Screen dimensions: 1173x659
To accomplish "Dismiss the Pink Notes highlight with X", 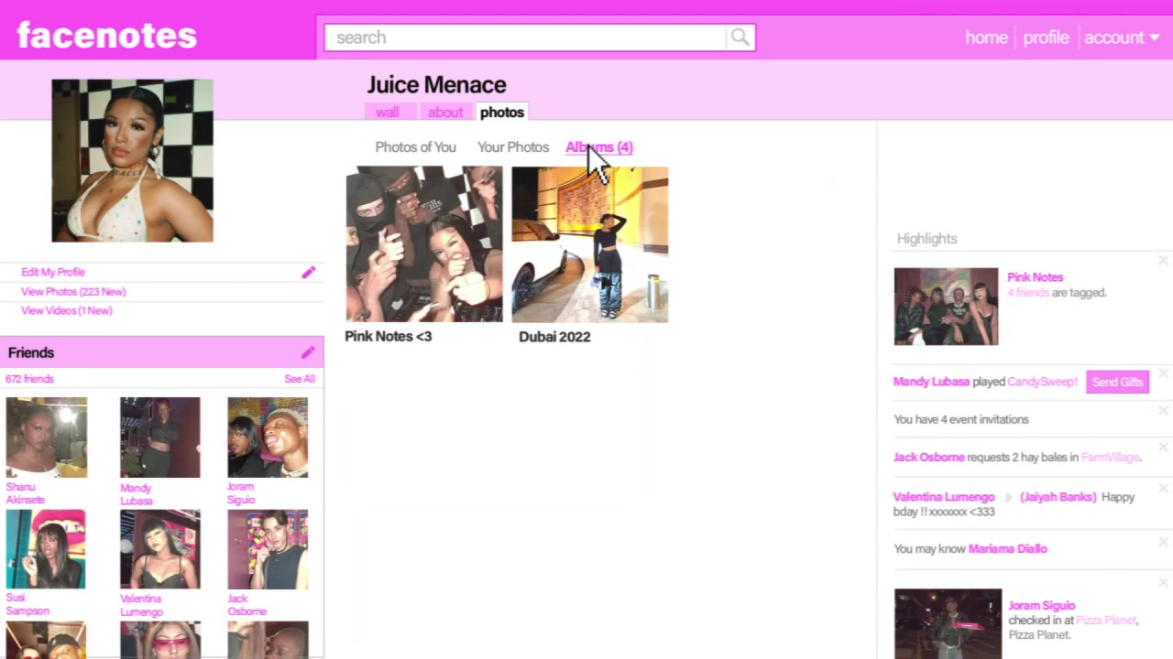I will point(1163,261).
